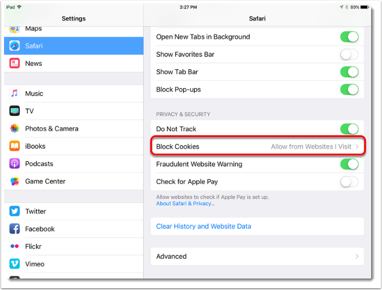Tap the Game Center bubbles icon

coord(14,181)
